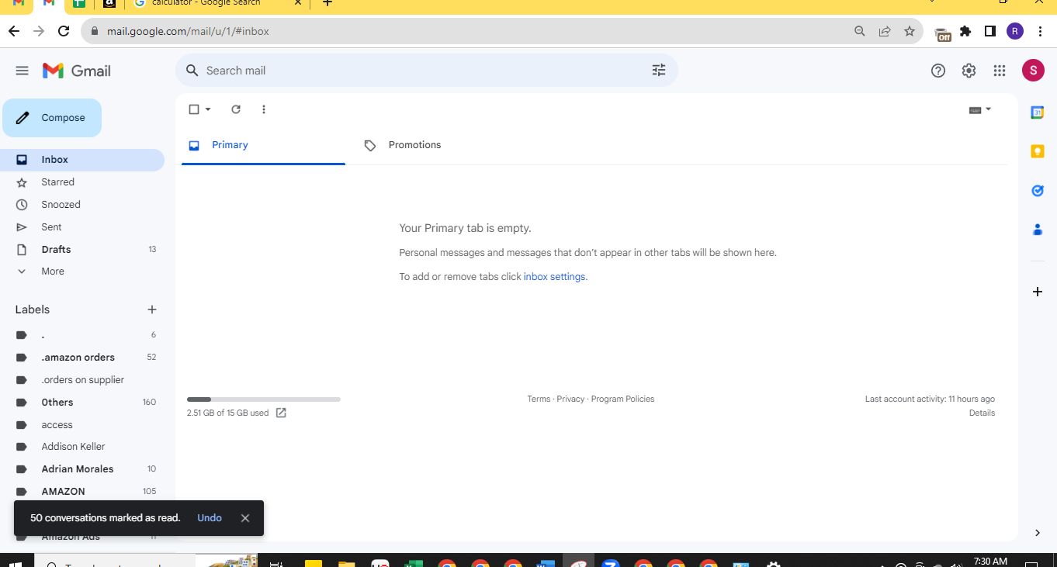Refresh the inbox

(x=236, y=109)
